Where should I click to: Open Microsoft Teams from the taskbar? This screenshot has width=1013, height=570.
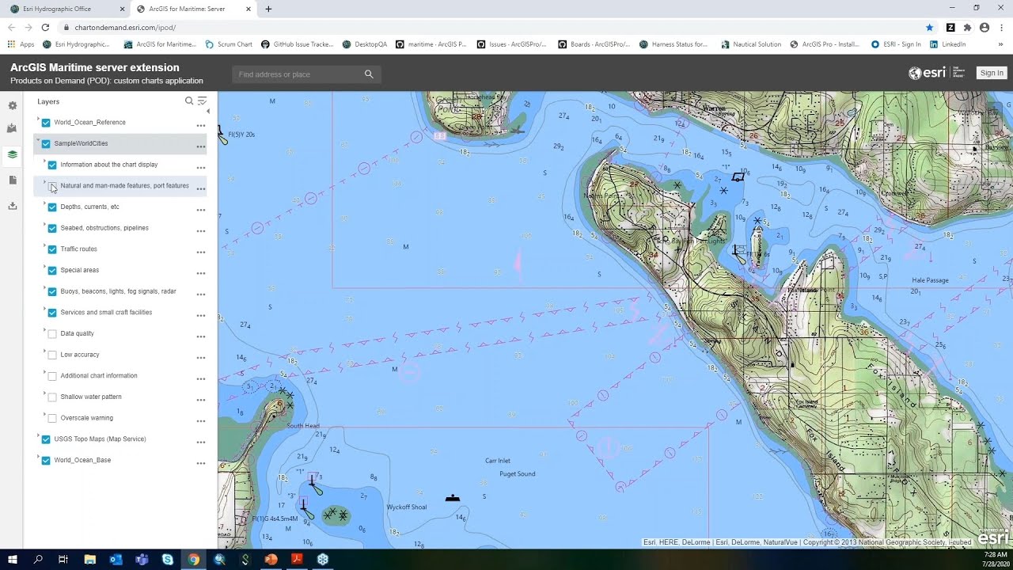tap(142, 559)
